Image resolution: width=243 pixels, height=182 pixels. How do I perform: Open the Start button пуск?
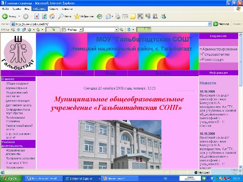11,178
